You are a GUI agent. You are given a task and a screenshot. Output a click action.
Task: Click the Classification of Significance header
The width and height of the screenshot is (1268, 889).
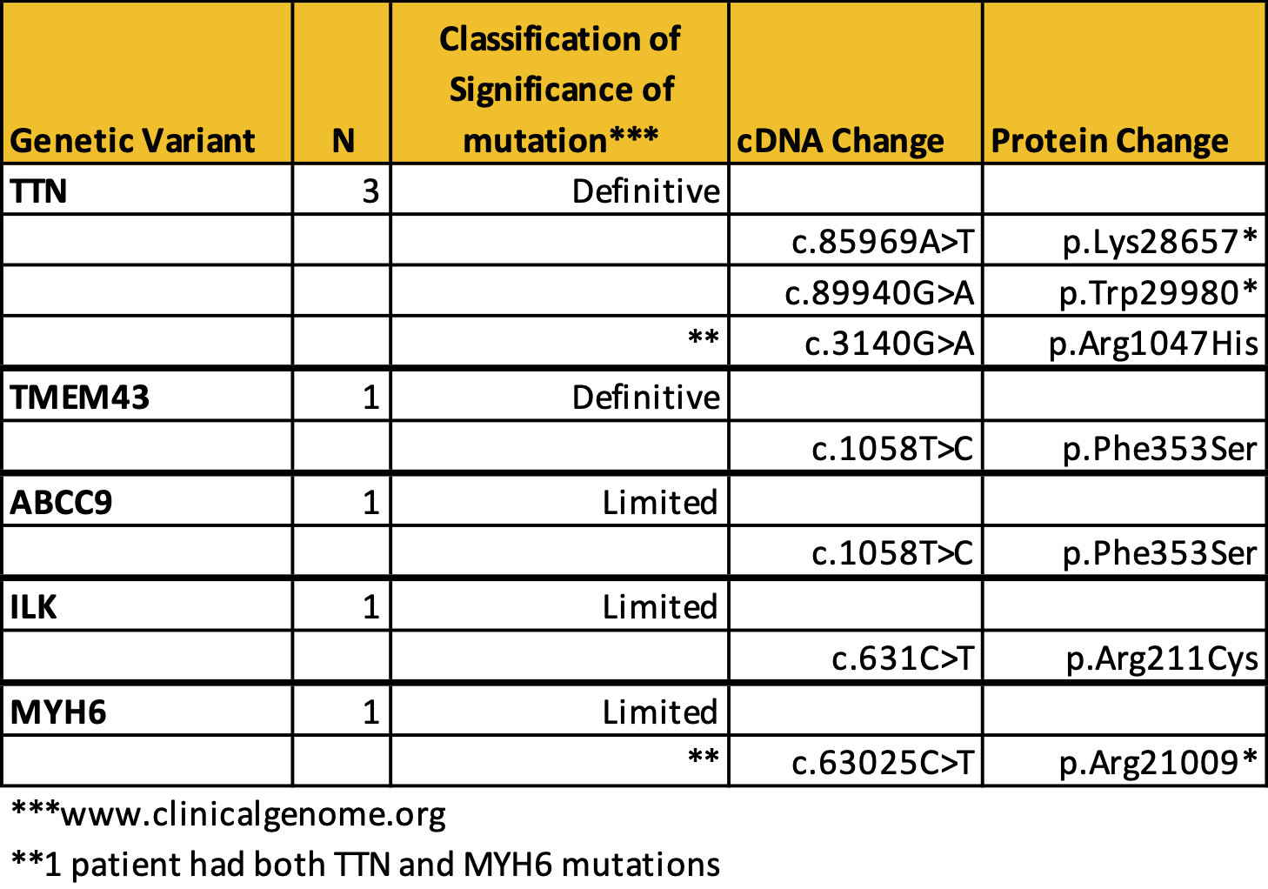(560, 89)
